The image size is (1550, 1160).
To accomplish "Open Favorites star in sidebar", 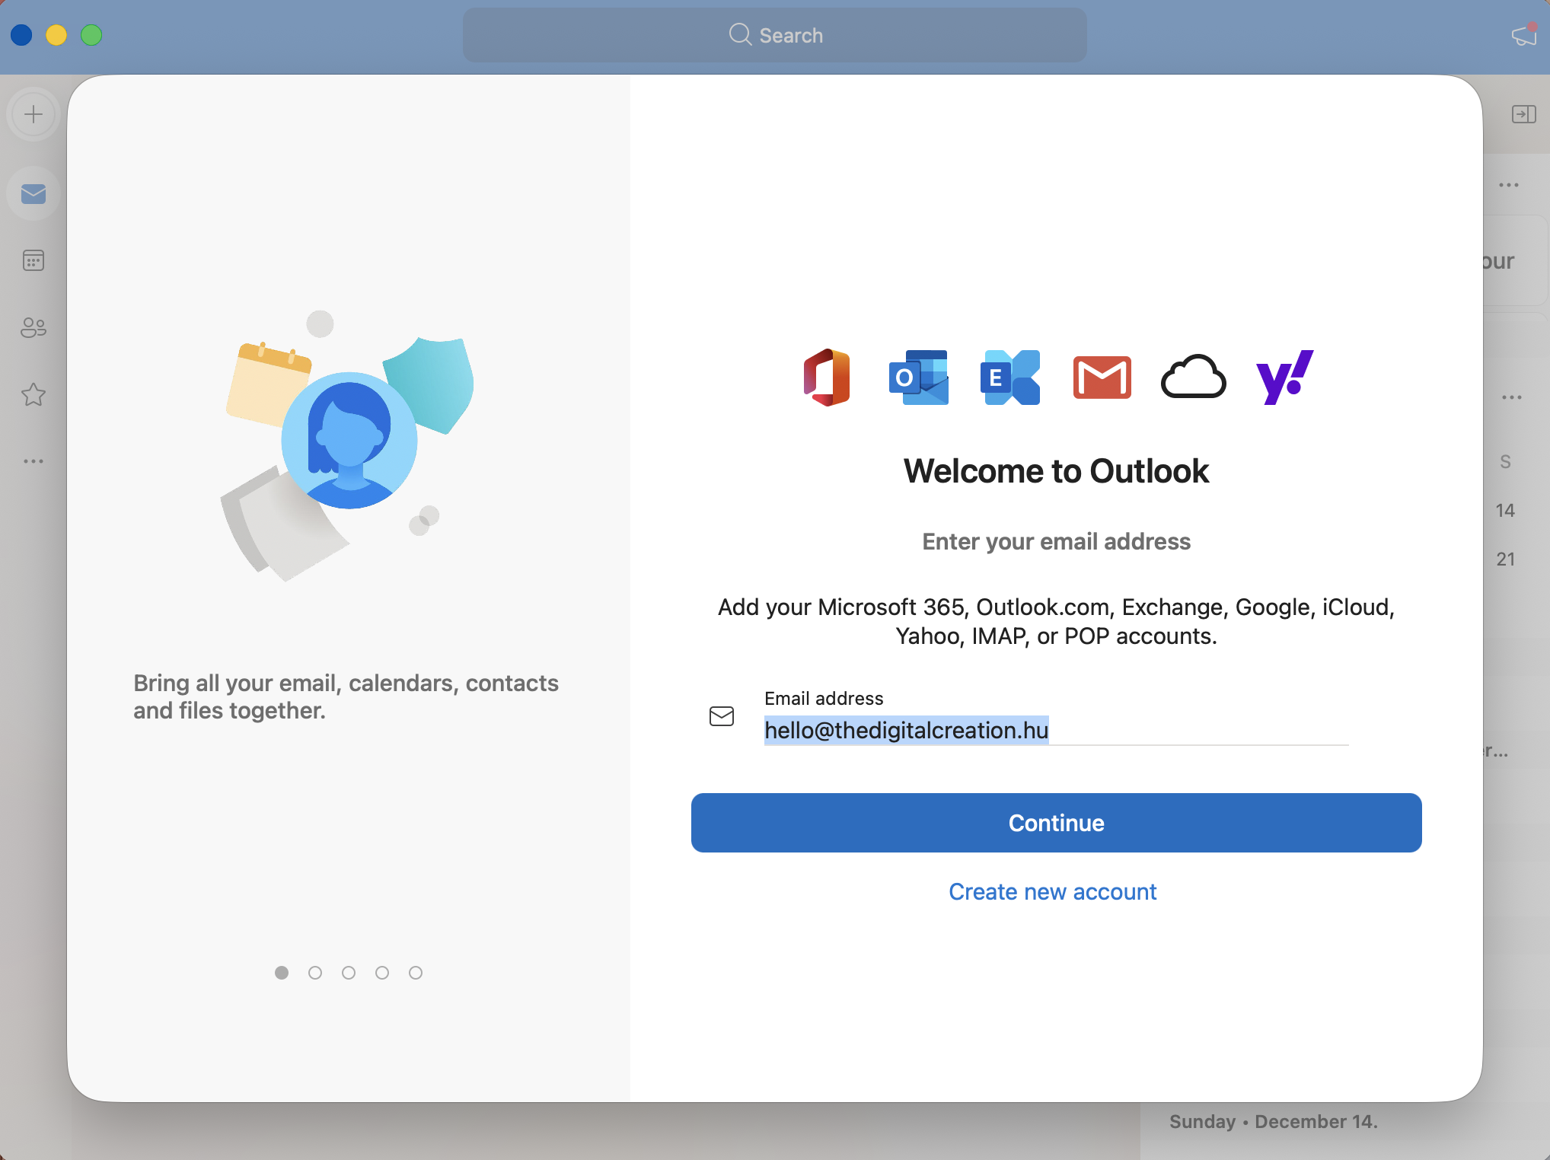I will tap(33, 395).
